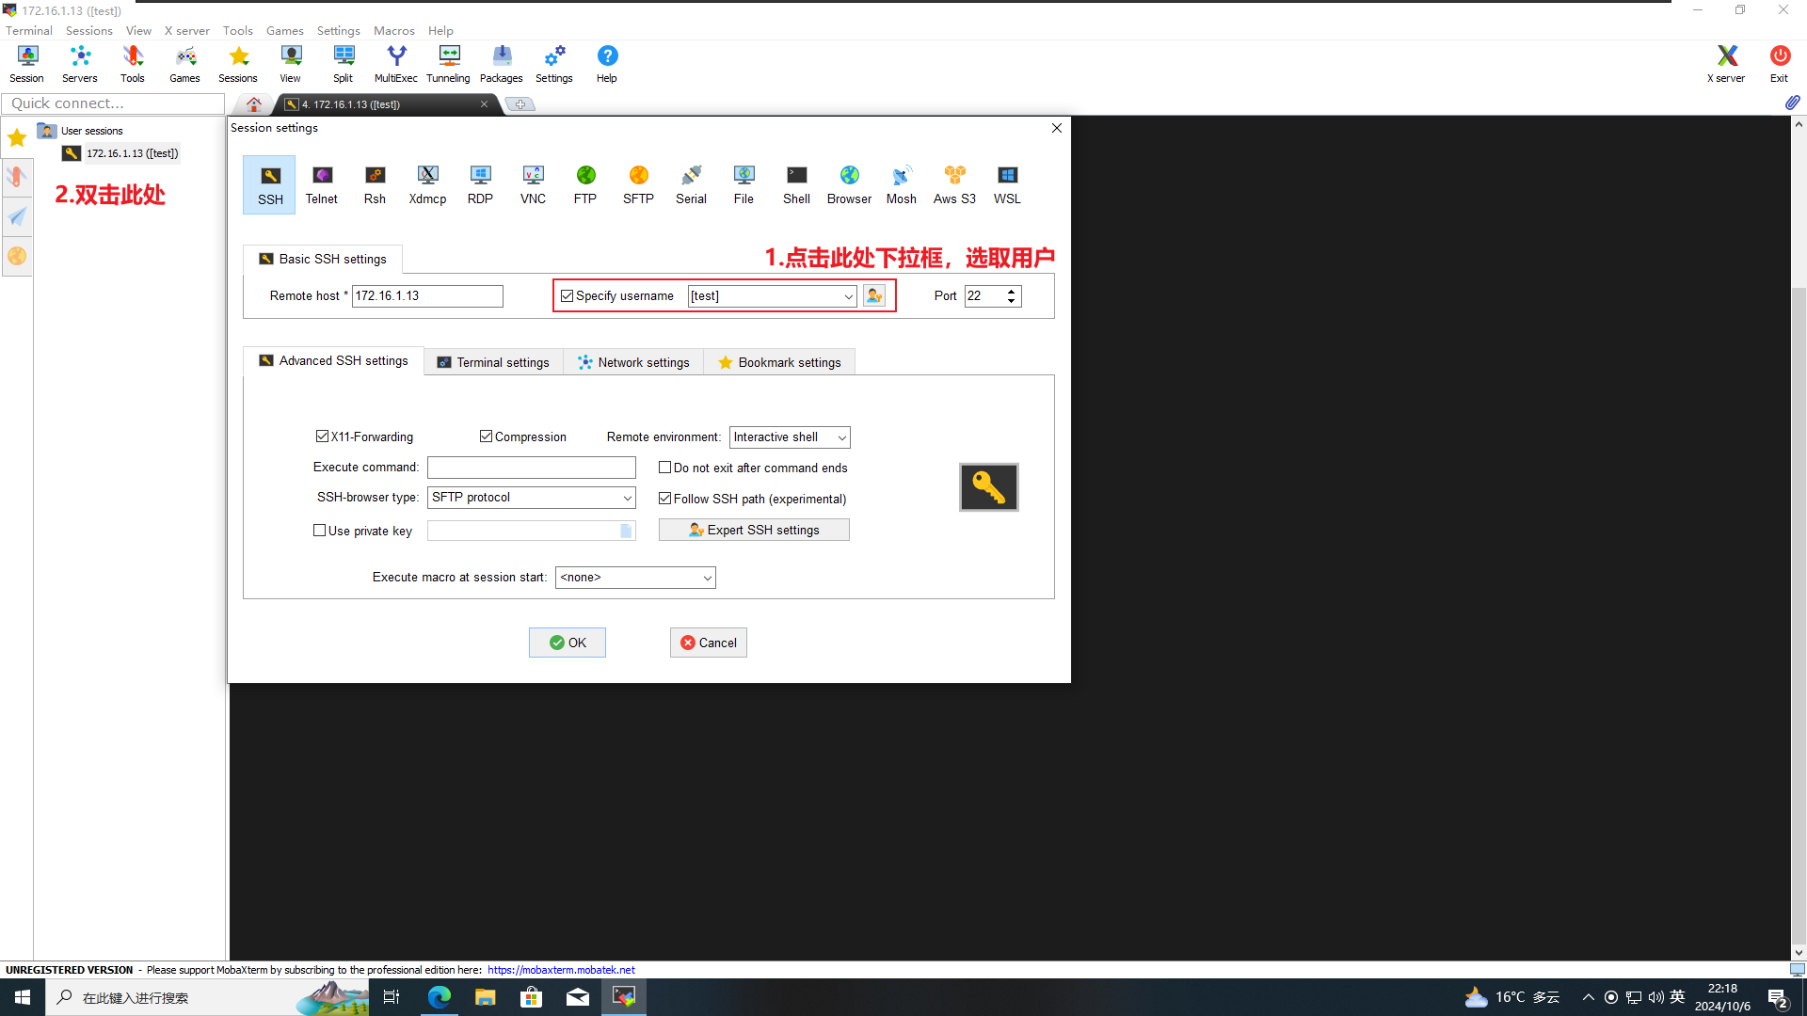The height and width of the screenshot is (1016, 1807).
Task: Disable the Compression checkbox
Action: tap(487, 436)
